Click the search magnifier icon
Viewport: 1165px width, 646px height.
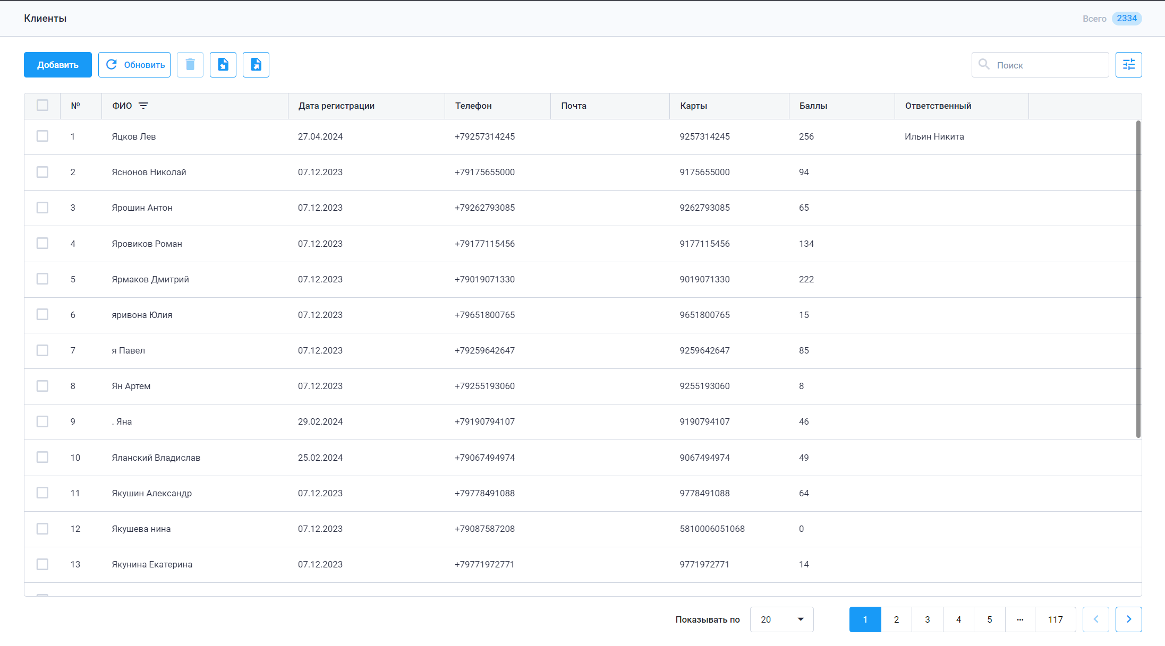coord(984,64)
